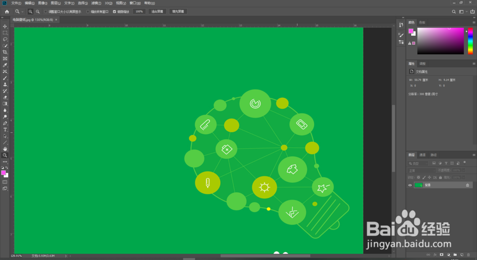
Task: Open the fill 填充 dropdown arrow
Action: click(x=464, y=178)
